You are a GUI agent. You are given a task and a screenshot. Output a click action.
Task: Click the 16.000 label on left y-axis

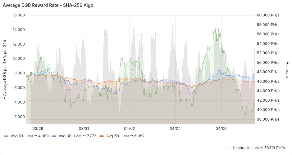click(19, 15)
